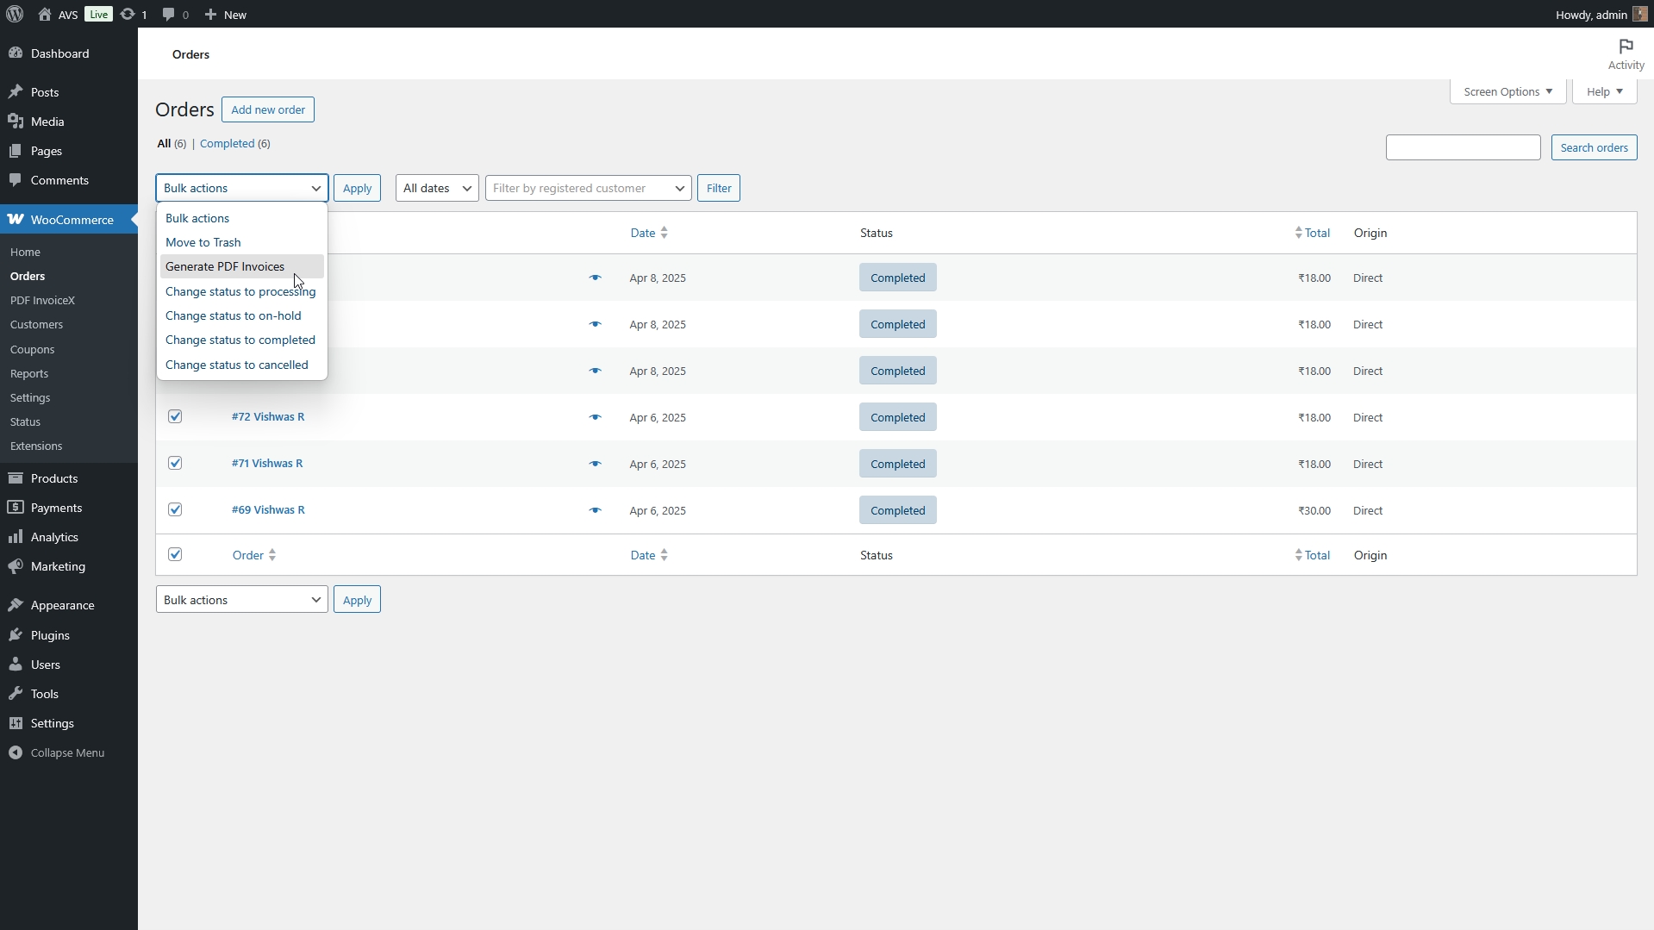Click the WooCommerce logo icon
Viewport: 1654px width, 930px height.
click(16, 220)
